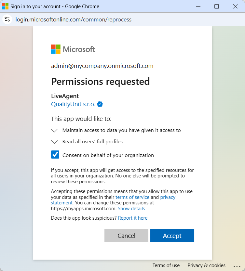
Task: Open the QualityUnit s.r.o. publisher link
Action: [73, 104]
